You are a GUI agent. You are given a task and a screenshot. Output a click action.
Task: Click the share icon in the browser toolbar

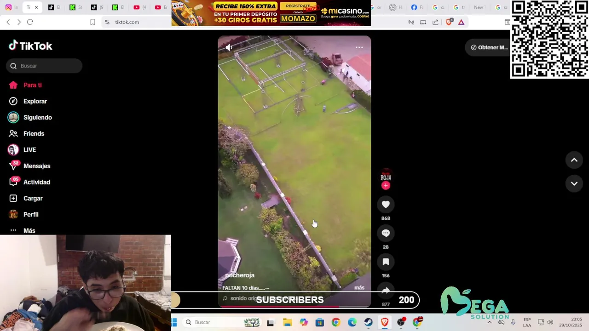pyautogui.click(x=435, y=22)
